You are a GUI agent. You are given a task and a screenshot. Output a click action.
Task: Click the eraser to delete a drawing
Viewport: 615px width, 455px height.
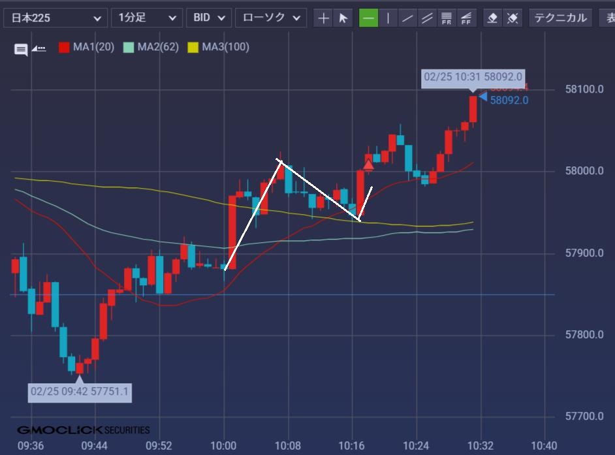(493, 18)
